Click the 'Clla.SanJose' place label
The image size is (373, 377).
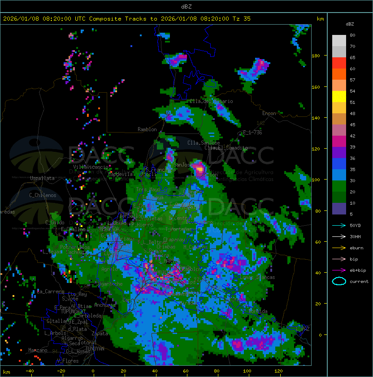(x=204, y=143)
